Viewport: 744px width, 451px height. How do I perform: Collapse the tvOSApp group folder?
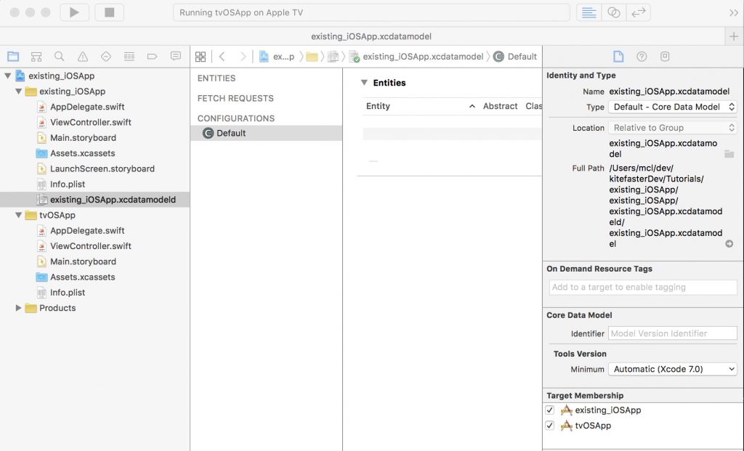click(x=18, y=215)
